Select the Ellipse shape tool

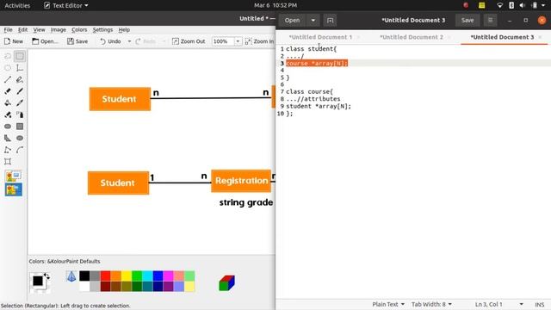point(20,138)
